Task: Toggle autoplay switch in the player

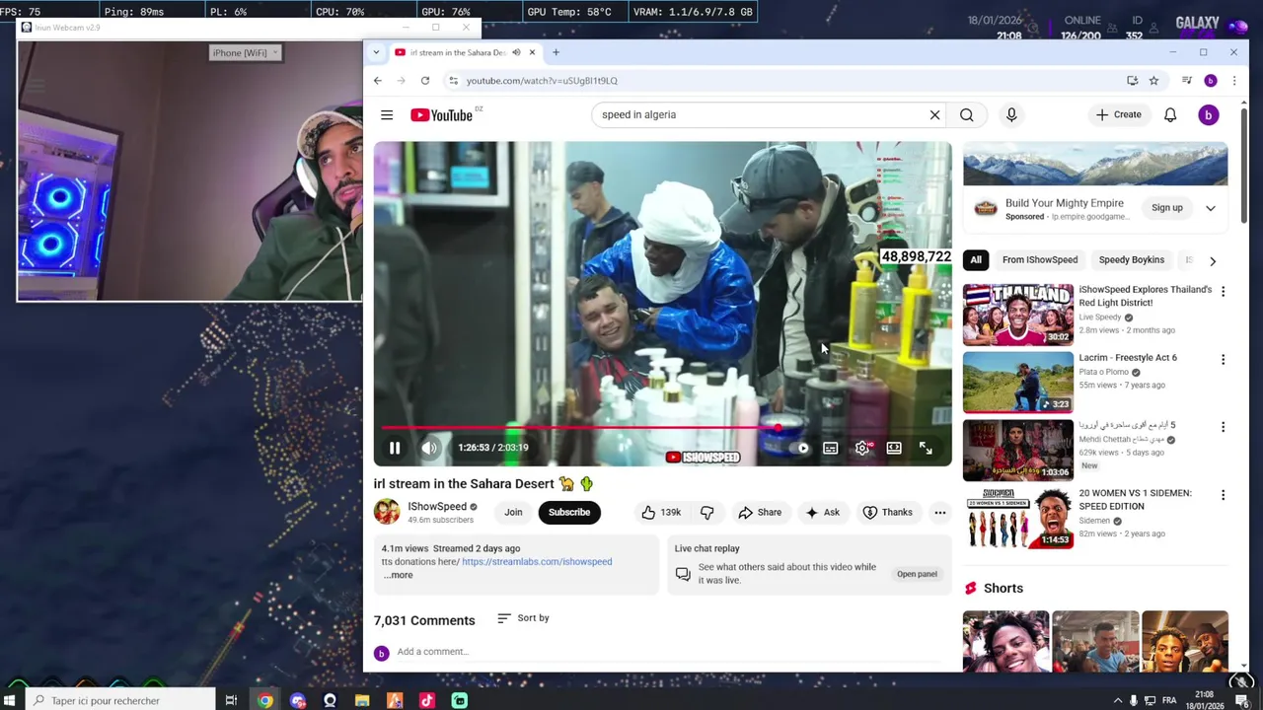Action: tap(802, 449)
